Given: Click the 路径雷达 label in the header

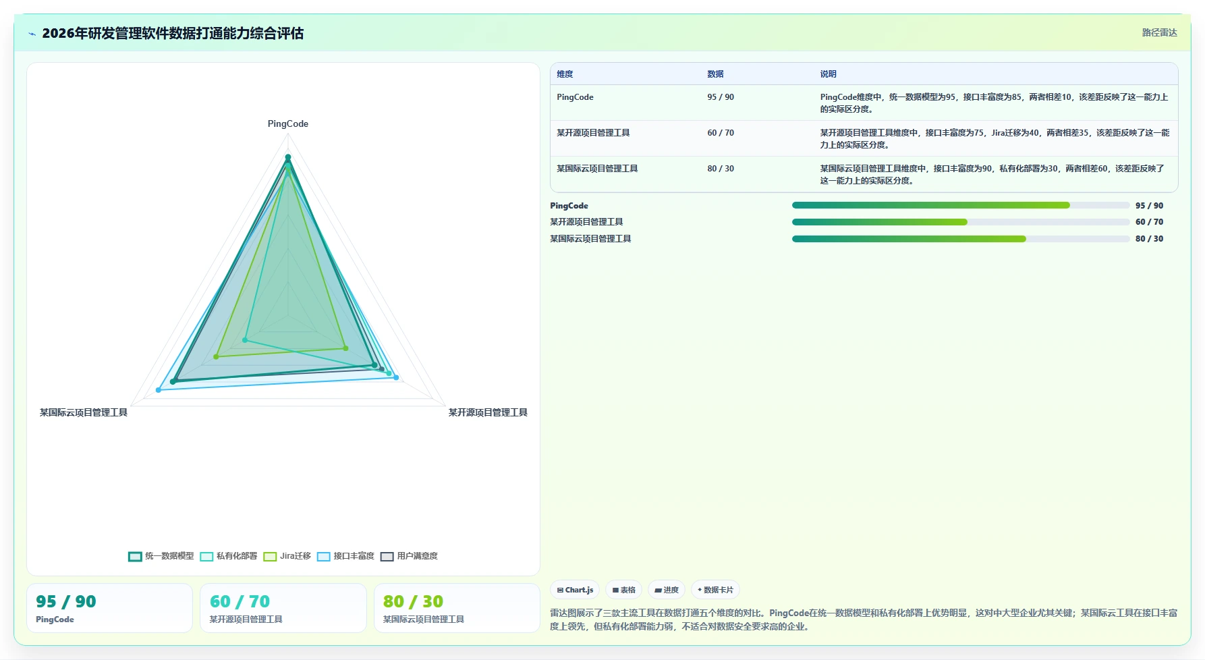Looking at the screenshot, I should (x=1159, y=32).
